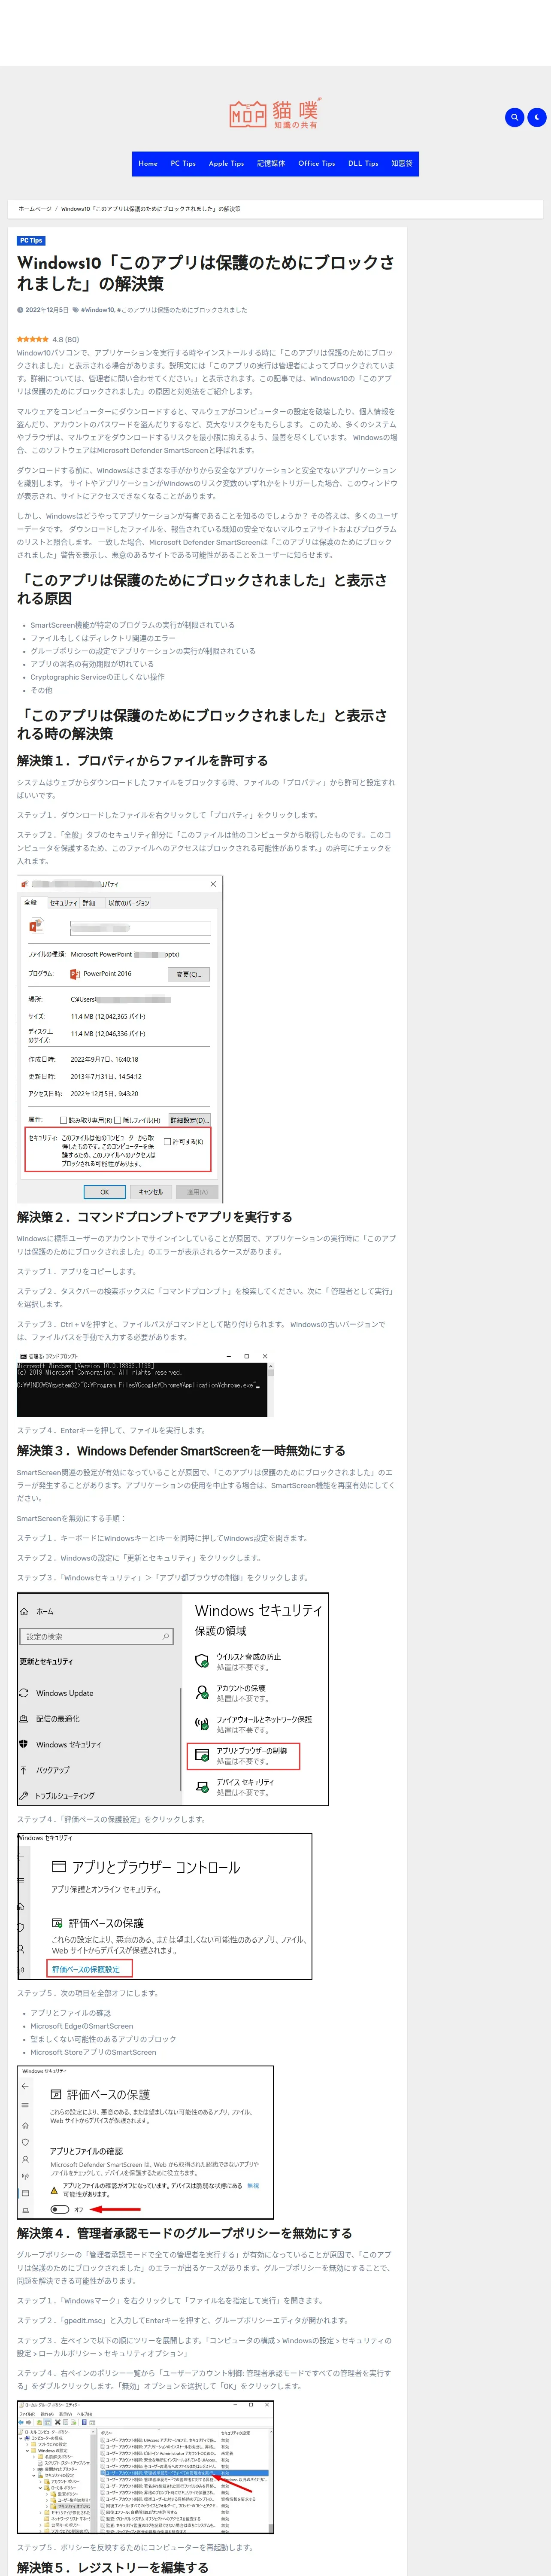Click list item Microsoft EdgeのSmartScreen
Screen dimensions: 551x2576
81,2025
